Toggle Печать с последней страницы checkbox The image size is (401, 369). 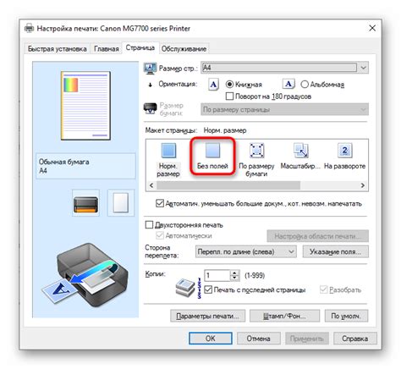[208, 289]
